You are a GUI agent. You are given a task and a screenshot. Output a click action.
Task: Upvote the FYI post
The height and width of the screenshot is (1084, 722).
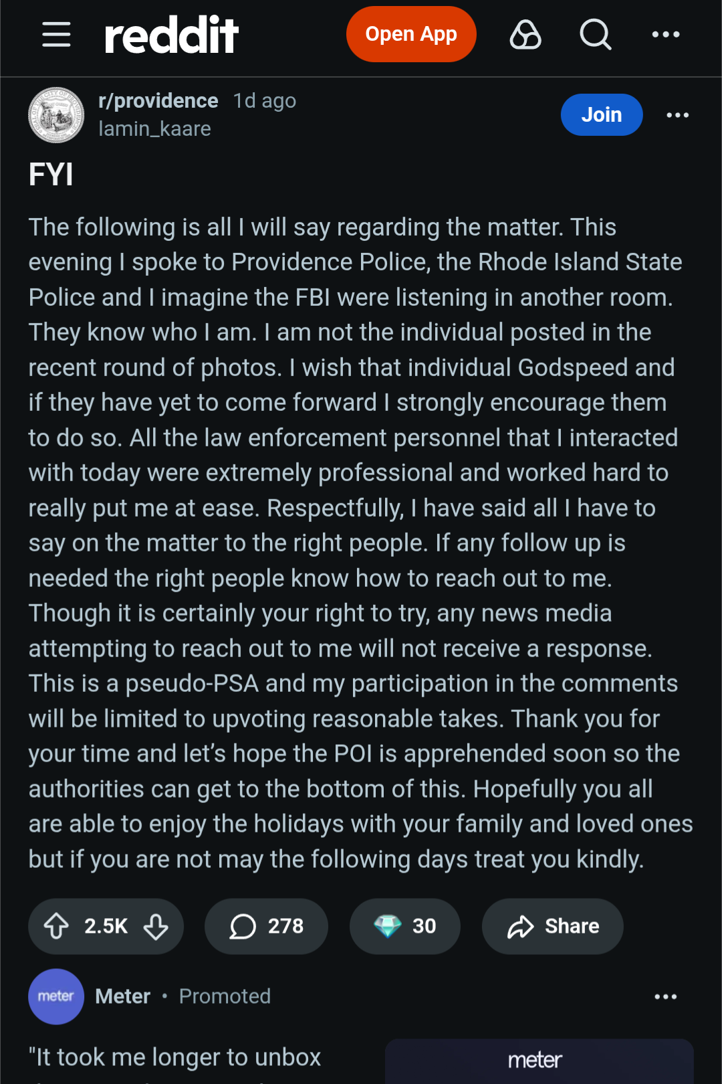57,926
